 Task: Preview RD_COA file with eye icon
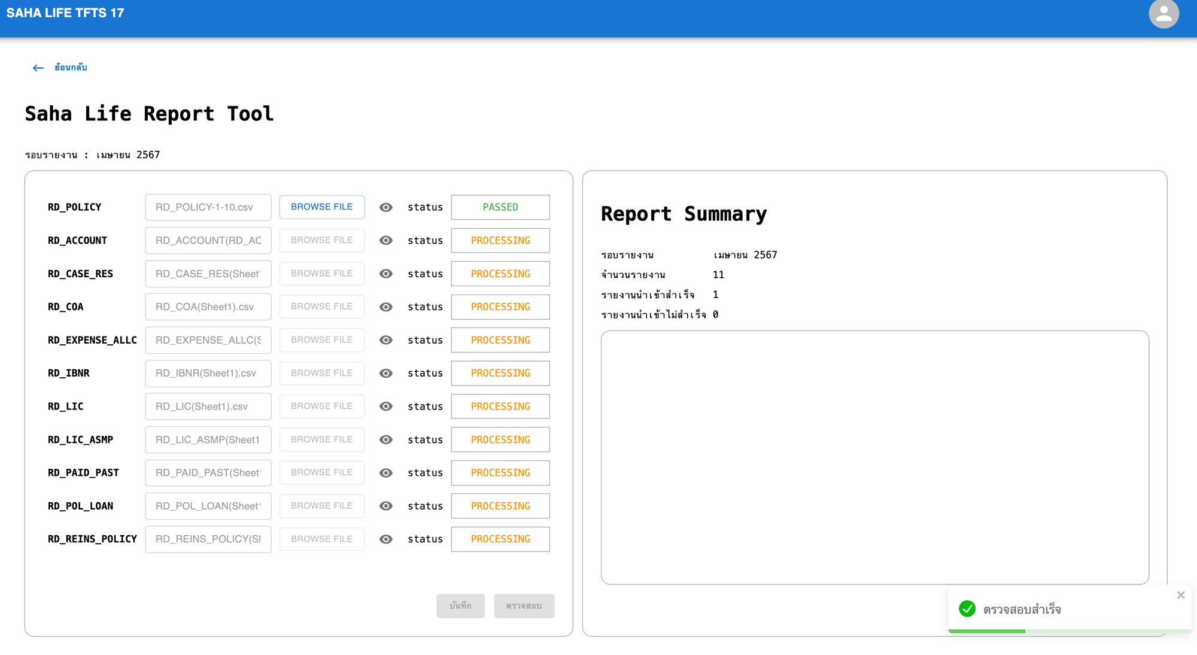pyautogui.click(x=386, y=307)
